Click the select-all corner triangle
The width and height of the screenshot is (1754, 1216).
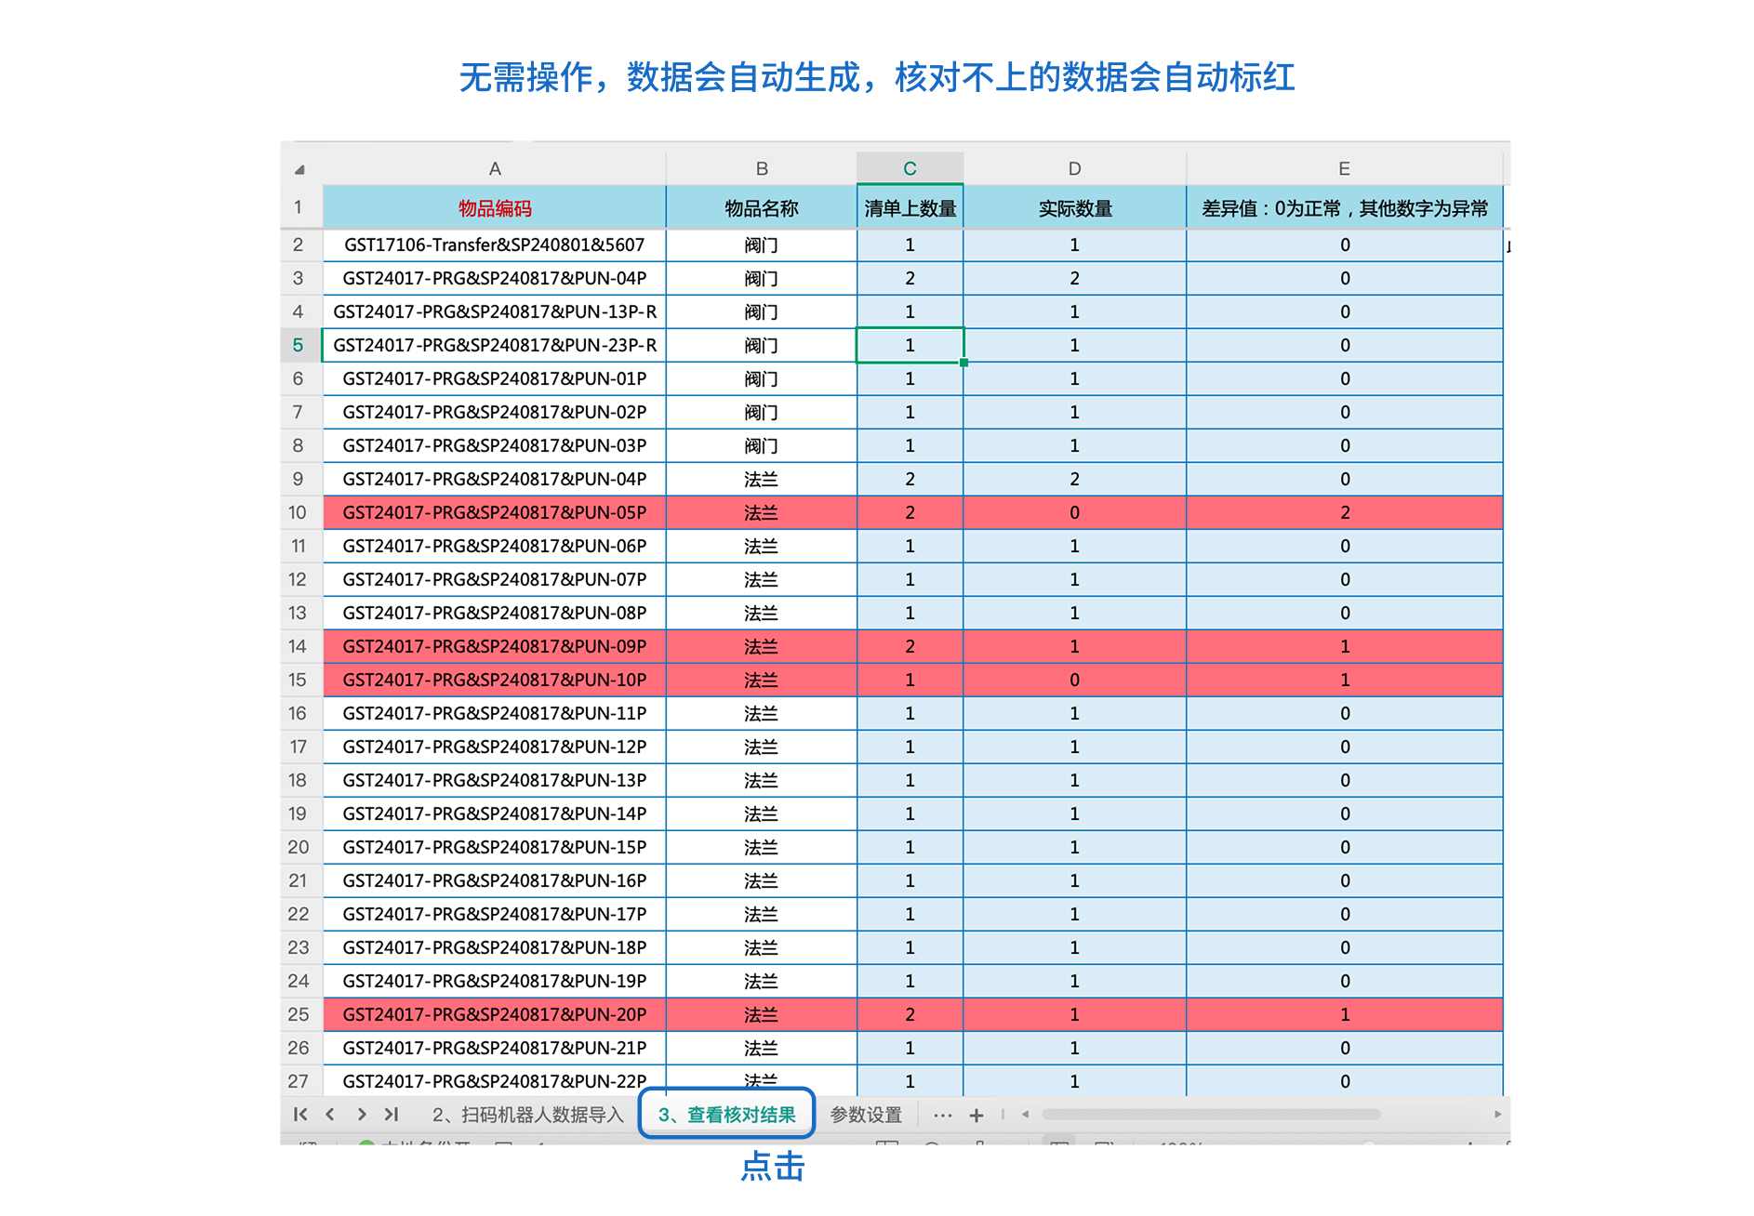(x=299, y=169)
